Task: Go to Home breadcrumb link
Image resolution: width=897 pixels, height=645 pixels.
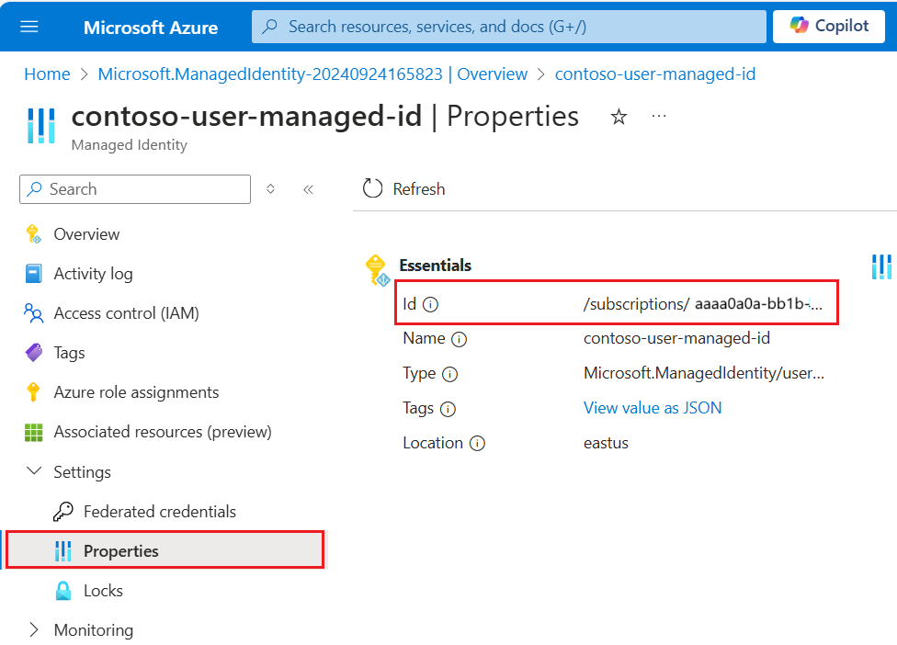Action: [47, 74]
